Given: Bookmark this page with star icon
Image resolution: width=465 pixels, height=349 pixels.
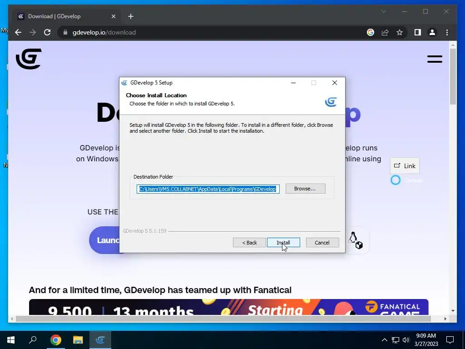Looking at the screenshot, I should pyautogui.click(x=400, y=32).
